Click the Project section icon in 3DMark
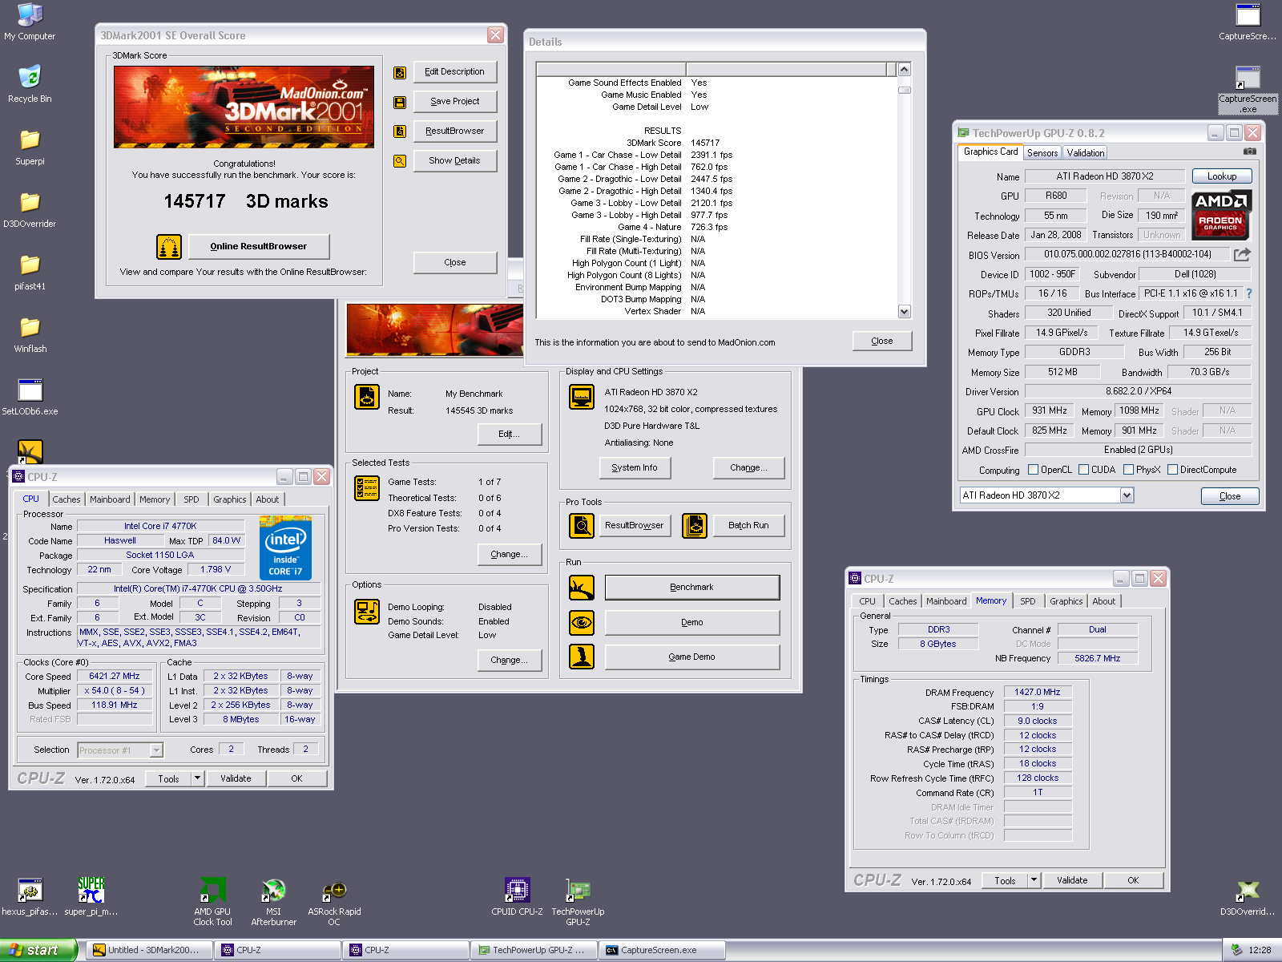 (367, 397)
